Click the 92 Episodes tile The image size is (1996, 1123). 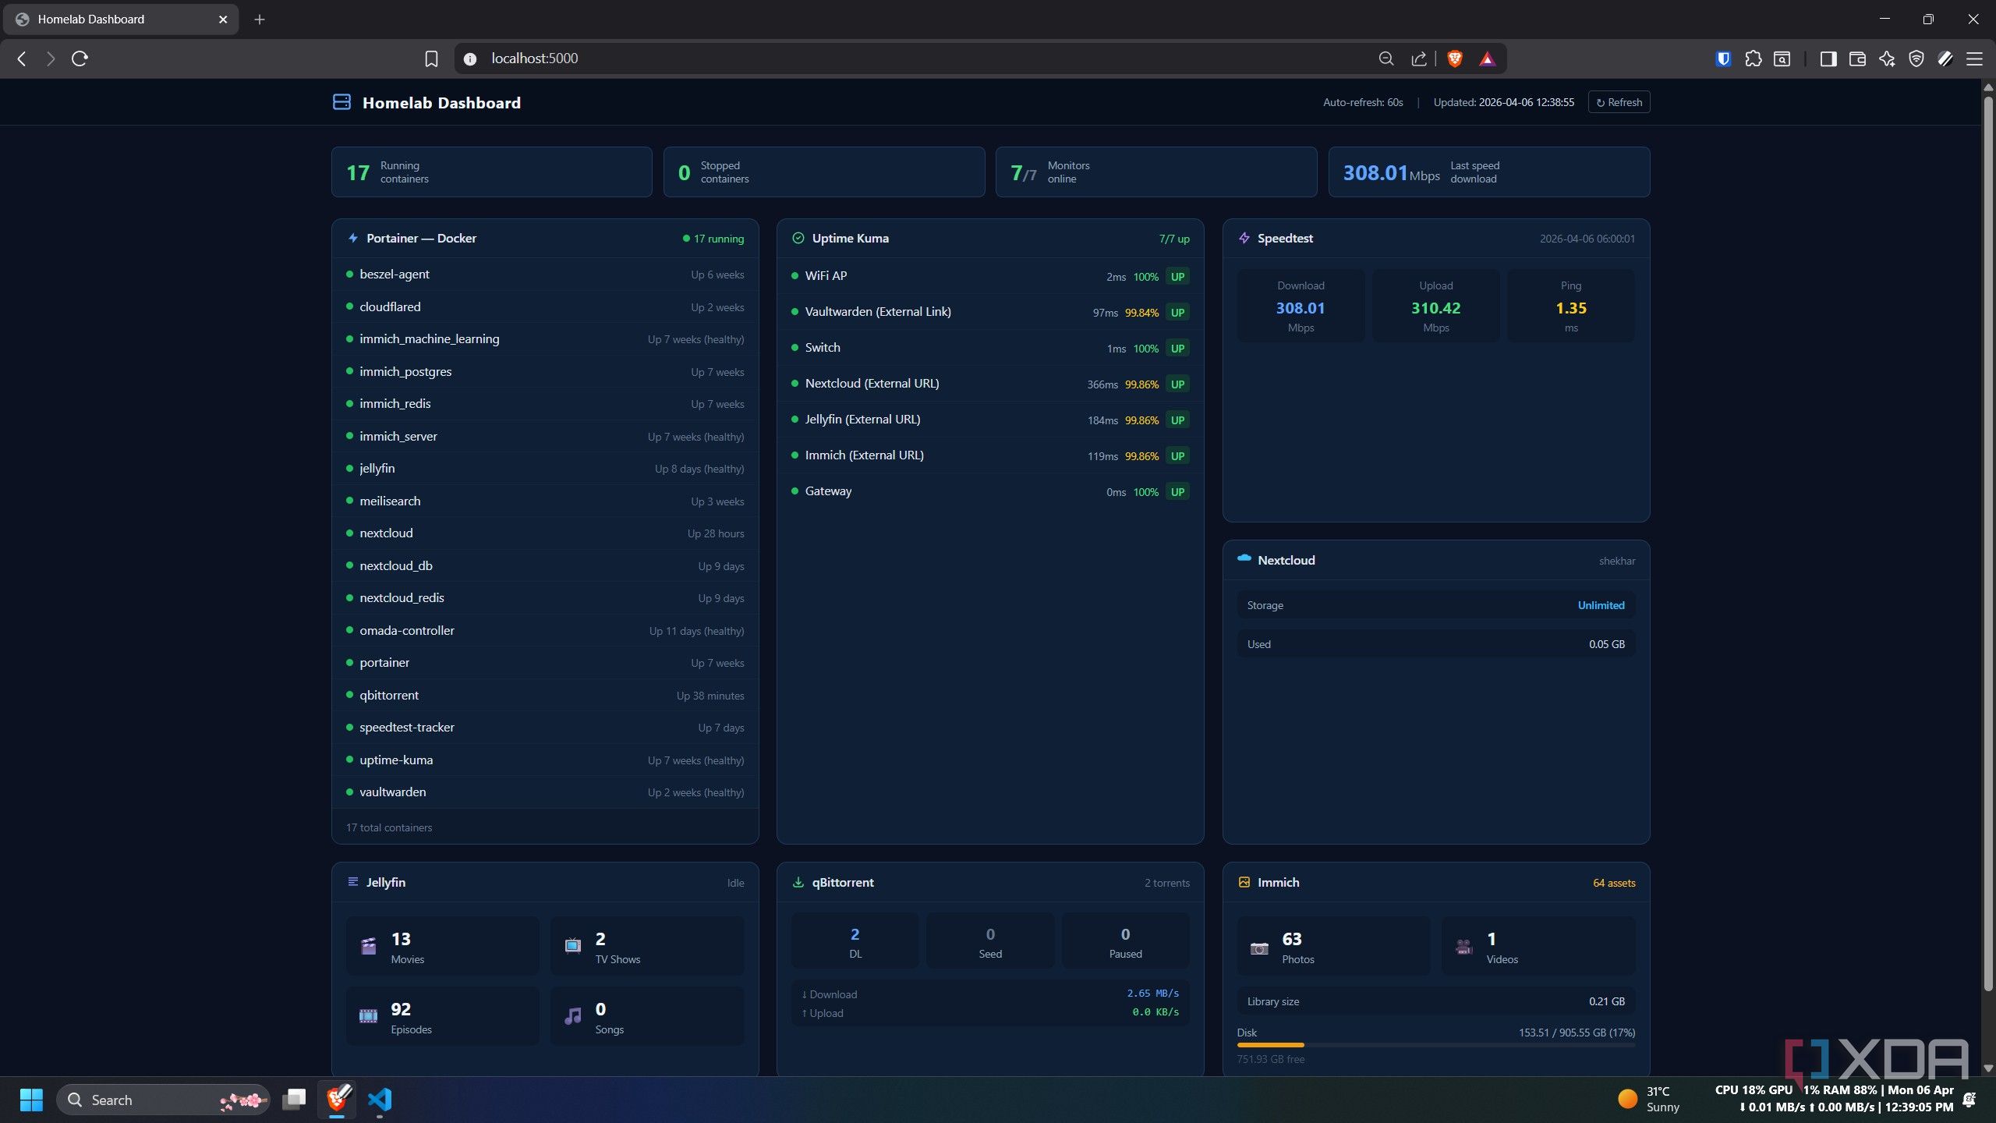tap(443, 1016)
